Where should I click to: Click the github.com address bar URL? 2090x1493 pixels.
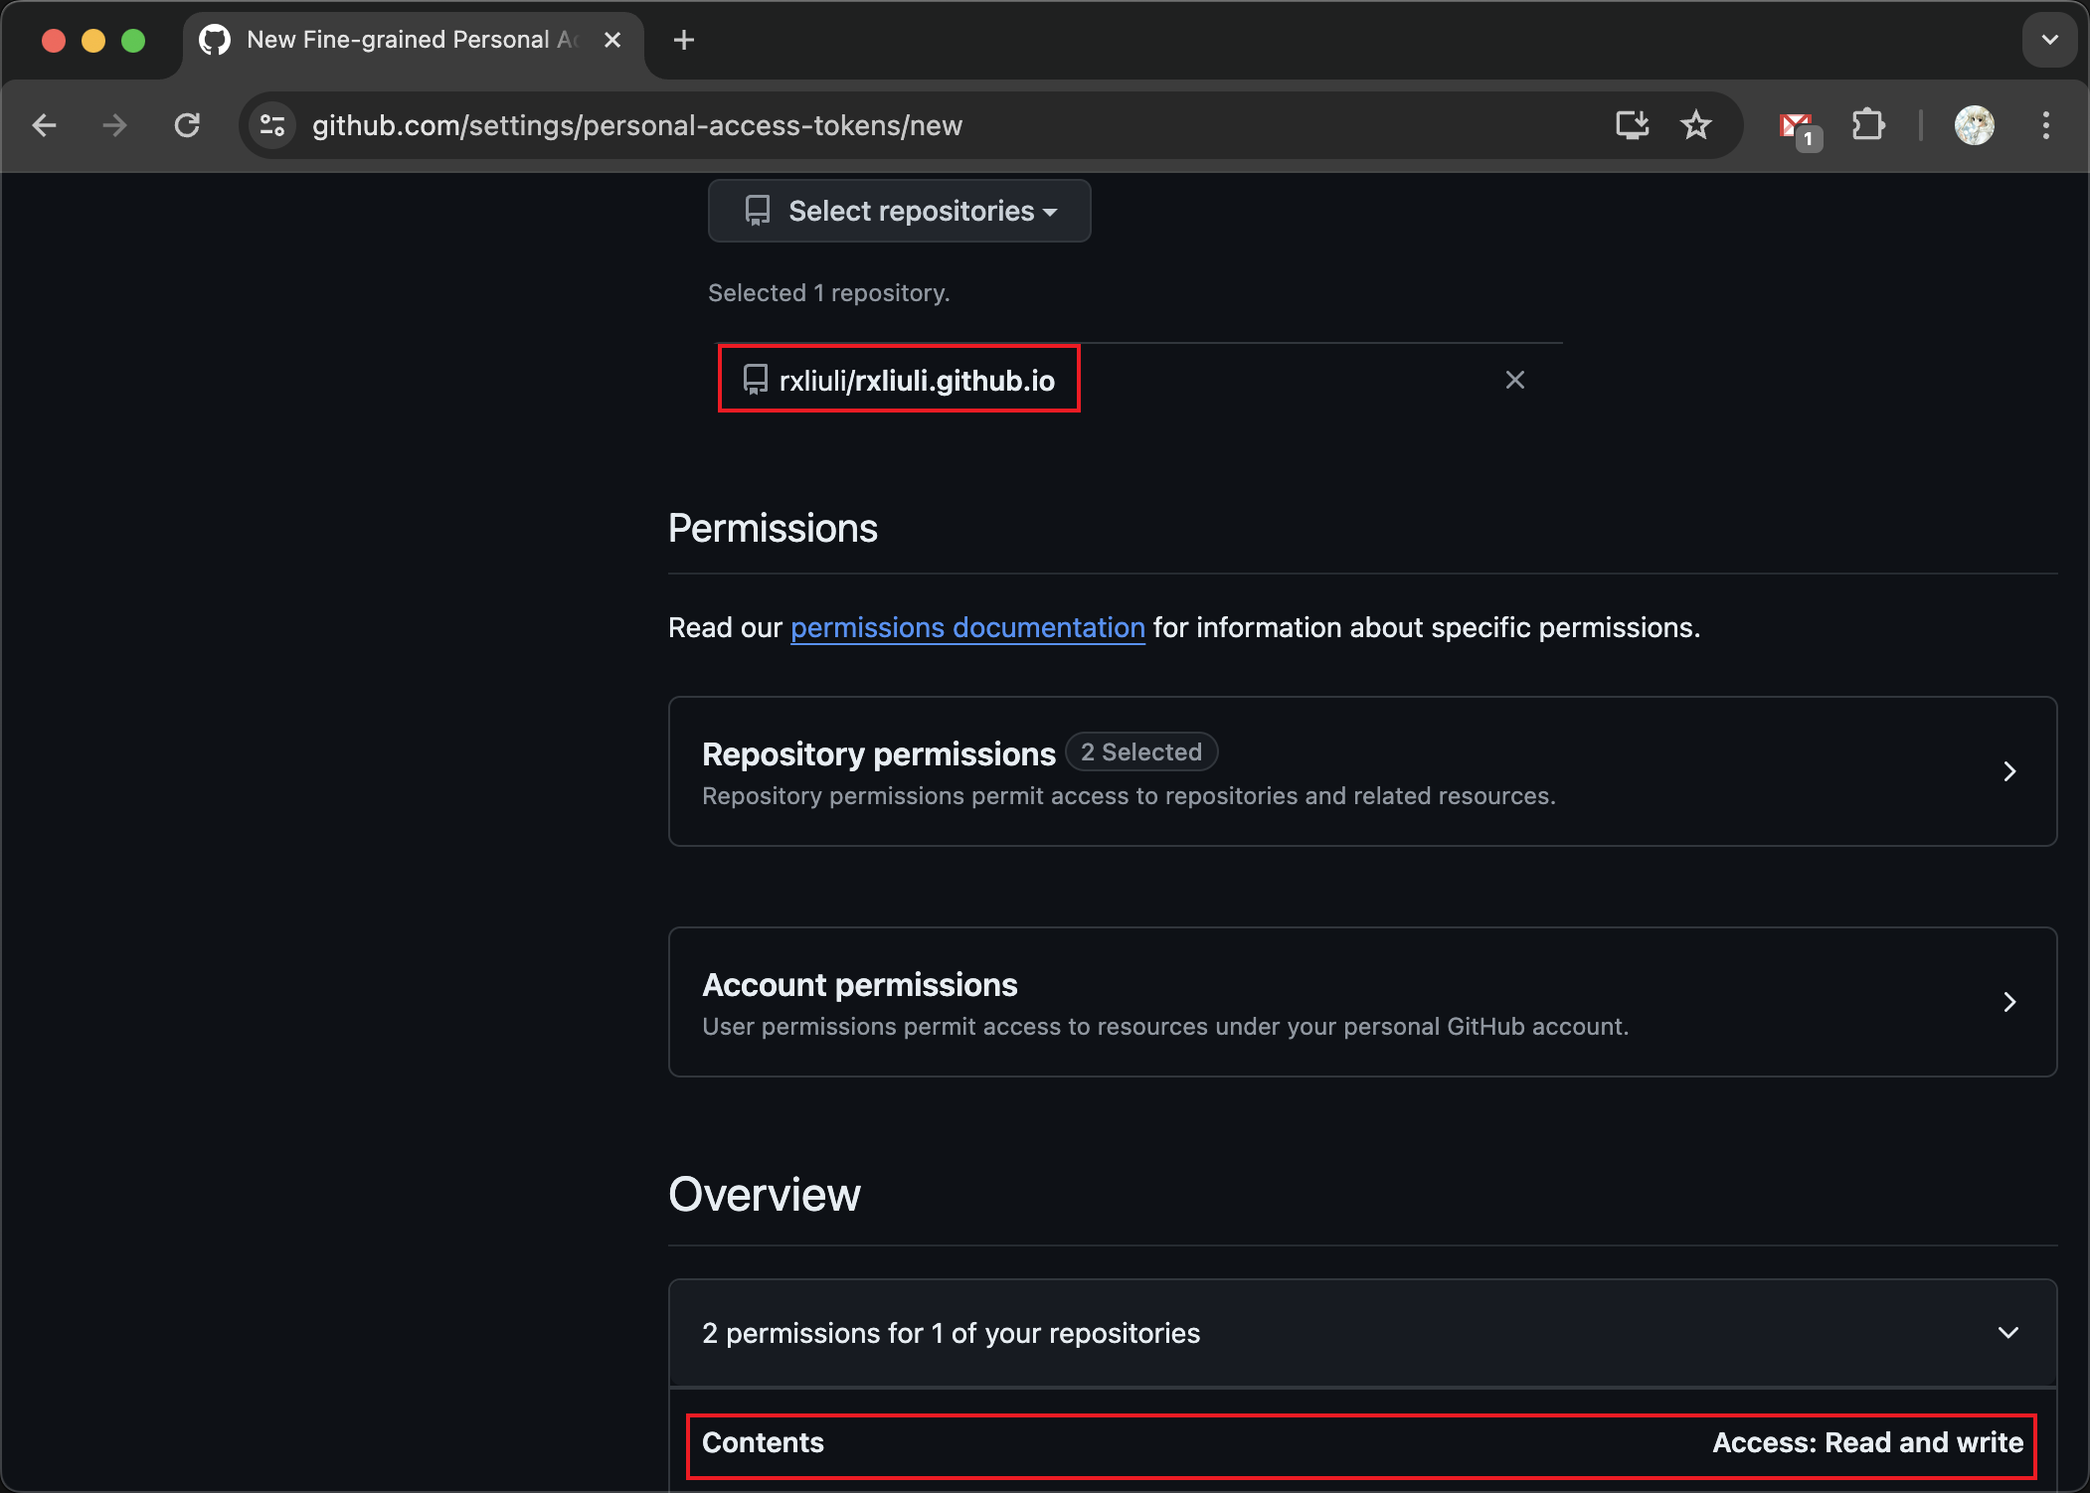636,125
